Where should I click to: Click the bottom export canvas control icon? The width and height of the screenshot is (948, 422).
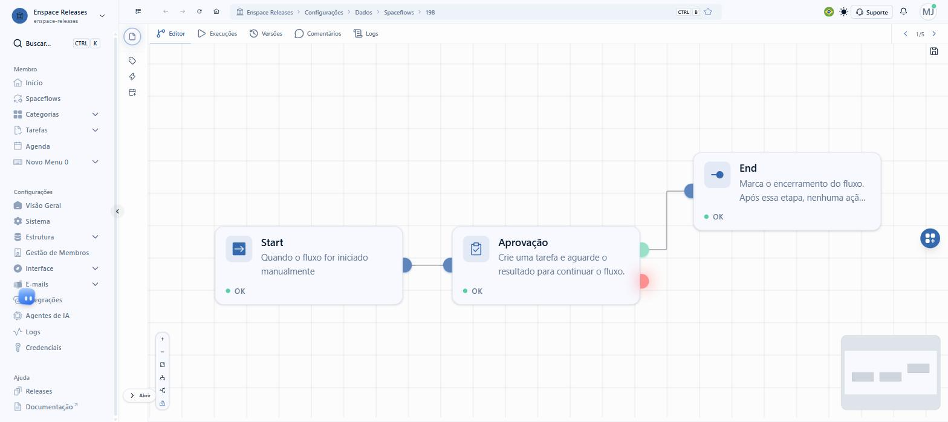(x=162, y=403)
